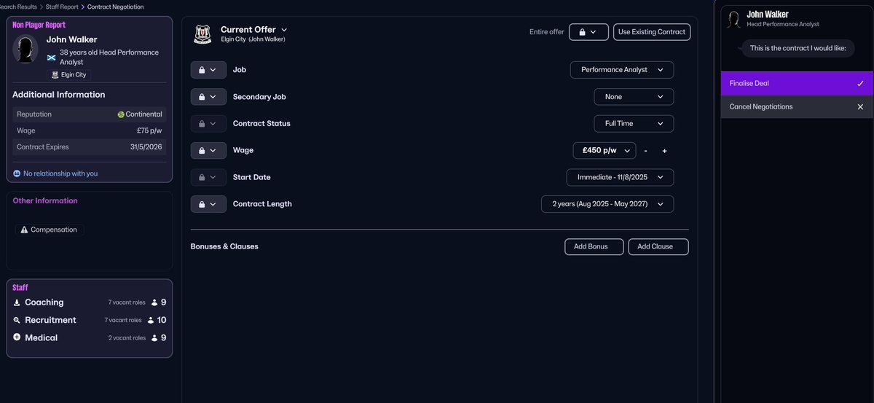
Task: Open the Job dropdown showing Performance Analyst
Action: point(622,70)
